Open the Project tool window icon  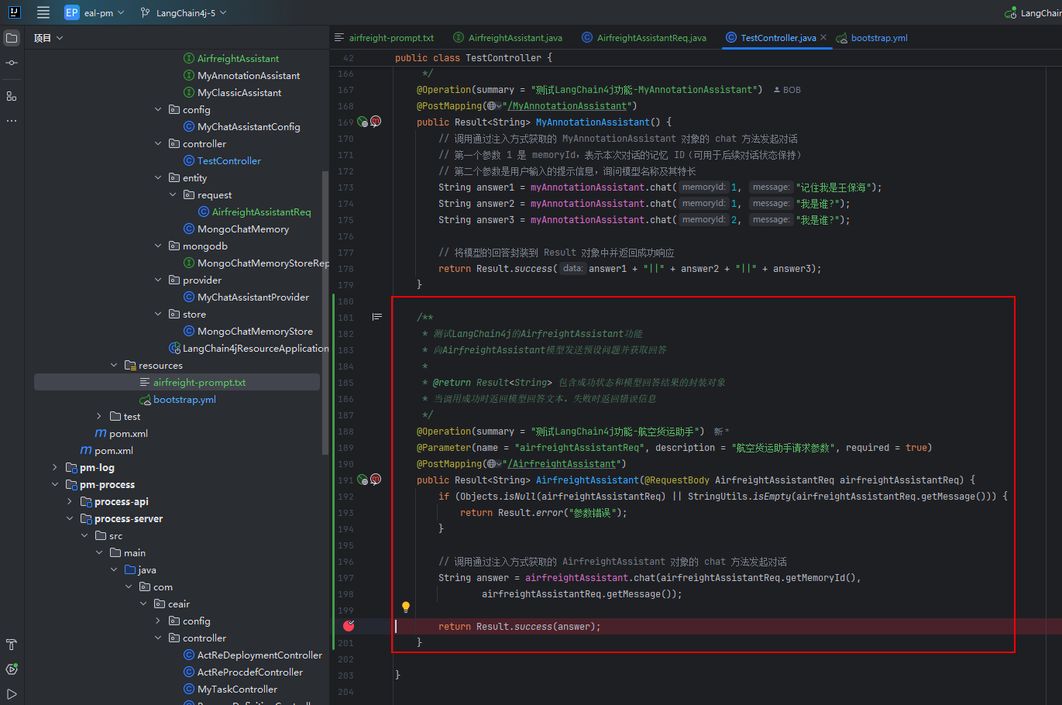pos(12,37)
